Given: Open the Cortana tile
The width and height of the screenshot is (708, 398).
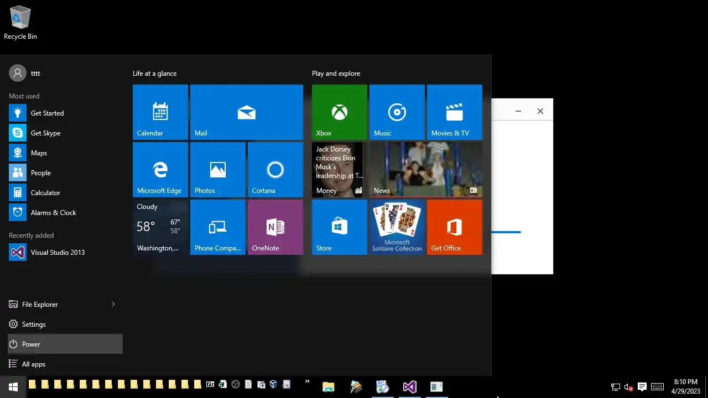Looking at the screenshot, I should pos(275,170).
